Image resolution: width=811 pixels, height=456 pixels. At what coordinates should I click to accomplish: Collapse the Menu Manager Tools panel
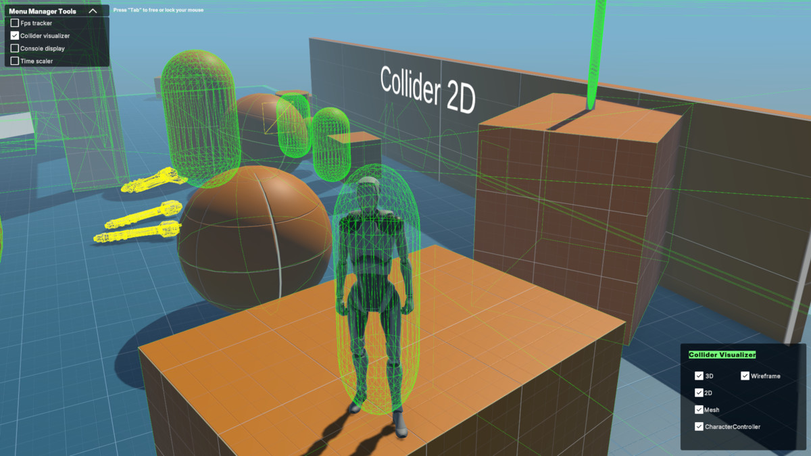(x=93, y=11)
